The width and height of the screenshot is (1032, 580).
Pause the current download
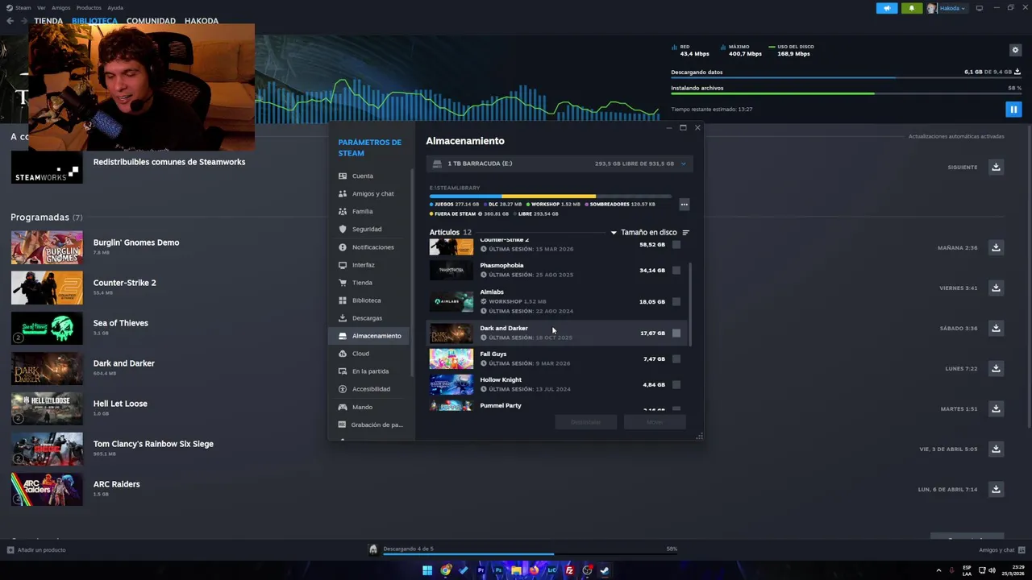click(x=1013, y=109)
